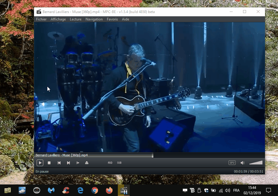Open Windows Security tray icon

click(206, 190)
